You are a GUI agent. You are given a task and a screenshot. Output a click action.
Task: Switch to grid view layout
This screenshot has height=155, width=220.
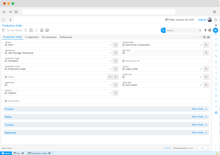[204, 37]
